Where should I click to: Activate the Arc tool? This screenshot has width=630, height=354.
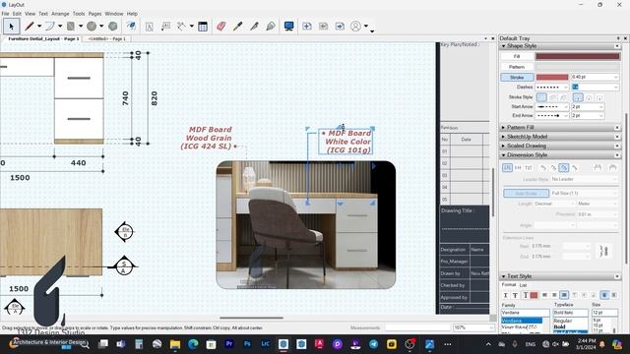50,27
